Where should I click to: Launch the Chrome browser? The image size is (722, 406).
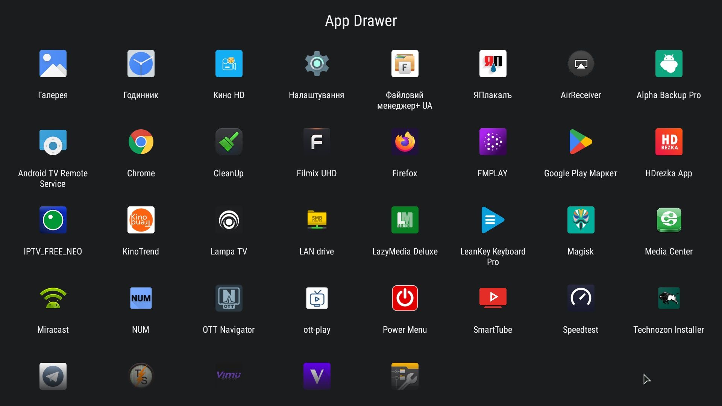click(x=141, y=142)
